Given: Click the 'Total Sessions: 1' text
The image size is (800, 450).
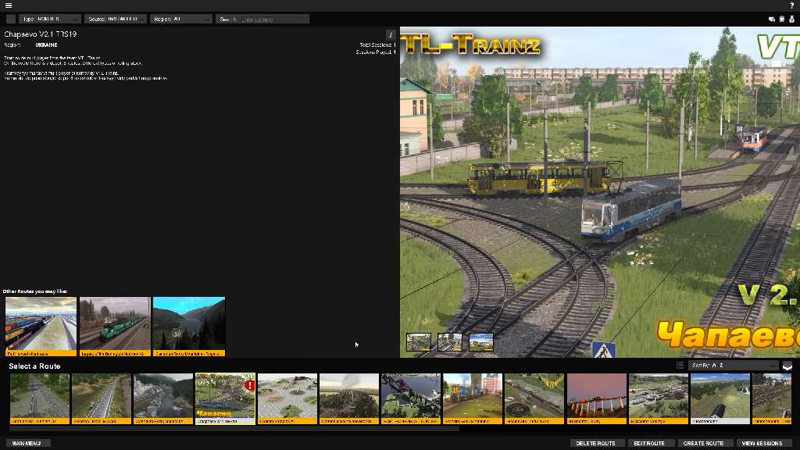Looking at the screenshot, I should (x=377, y=45).
